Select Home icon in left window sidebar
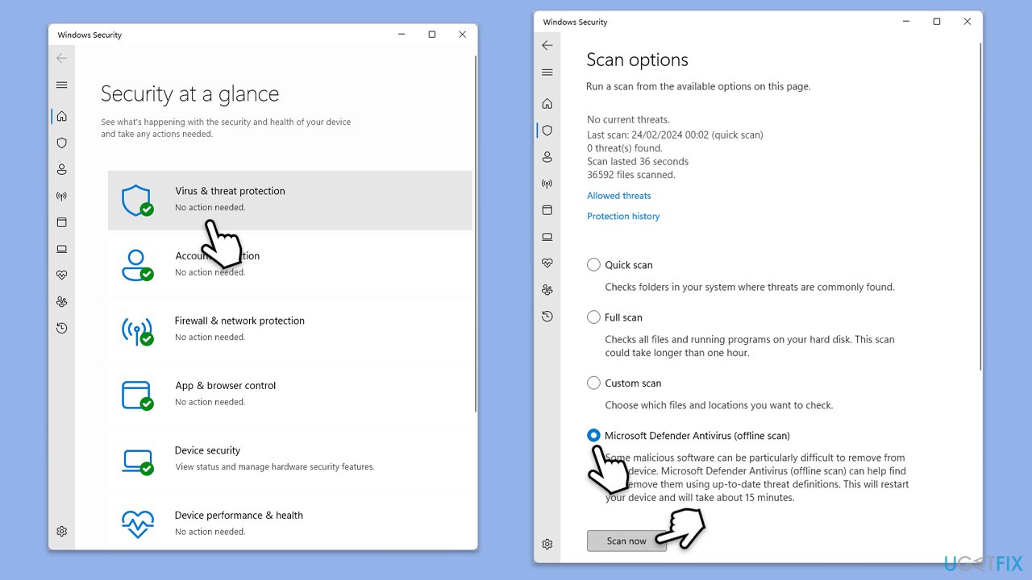Viewport: 1032px width, 580px height. (62, 116)
